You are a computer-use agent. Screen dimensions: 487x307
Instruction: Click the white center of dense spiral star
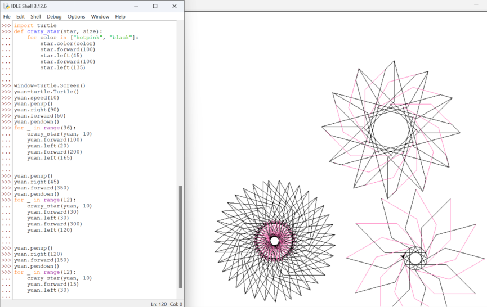[275, 241]
